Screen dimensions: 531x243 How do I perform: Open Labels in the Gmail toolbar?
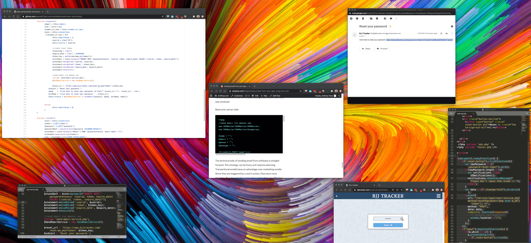[x=391, y=18]
